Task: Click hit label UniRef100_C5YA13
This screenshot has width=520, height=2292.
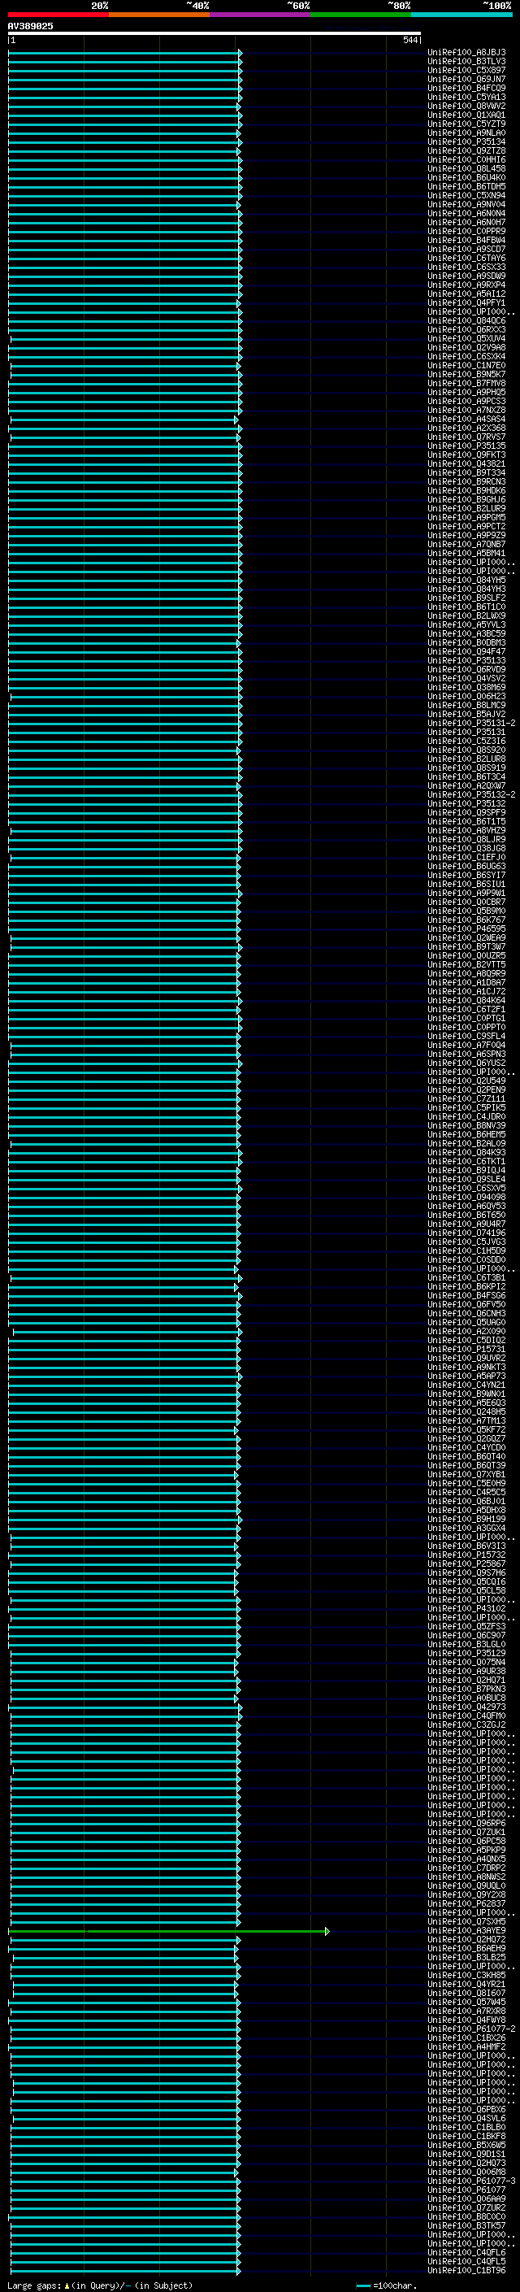Action: point(466,97)
